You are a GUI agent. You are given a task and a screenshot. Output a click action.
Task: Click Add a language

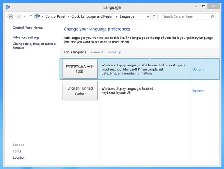pyautogui.click(x=75, y=52)
